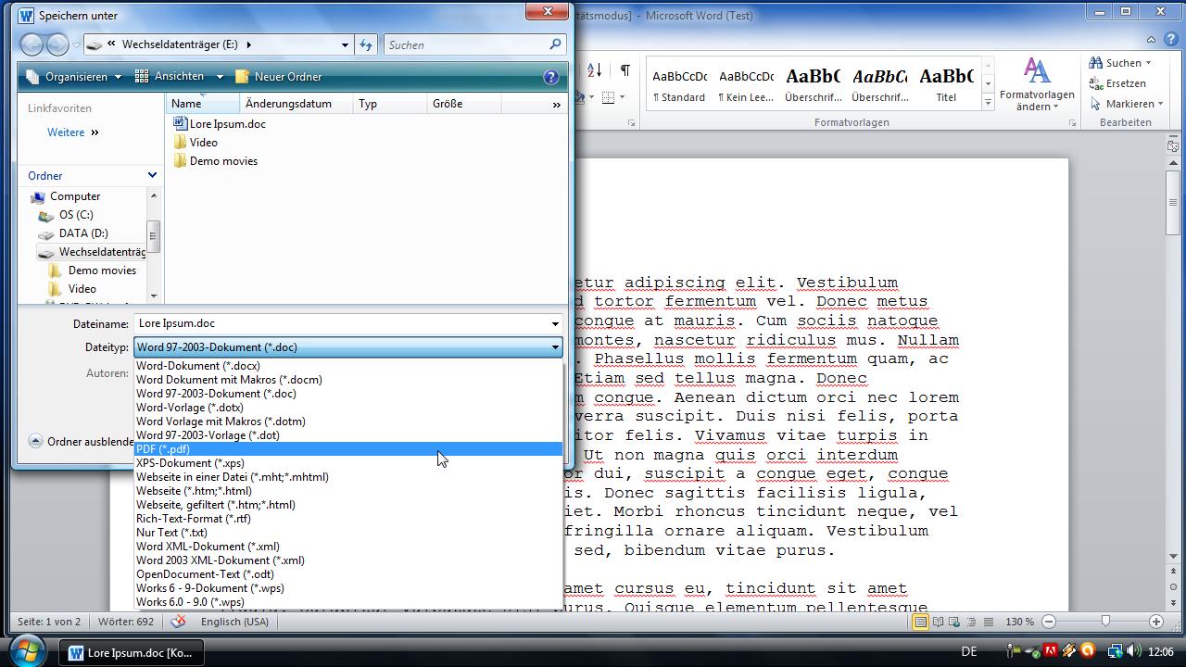Image resolution: width=1186 pixels, height=667 pixels.
Task: Switch to full-screen reading view
Action: (x=938, y=622)
